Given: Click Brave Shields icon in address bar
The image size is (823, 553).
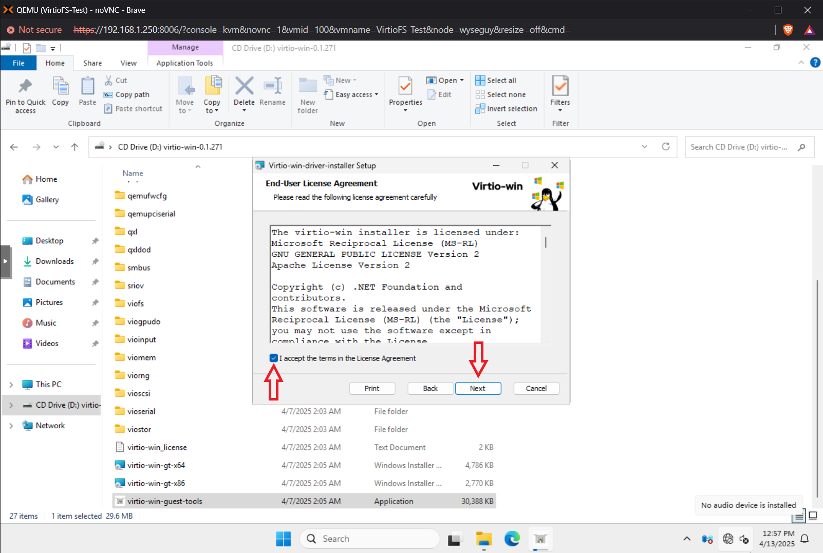Looking at the screenshot, I should pos(788,30).
